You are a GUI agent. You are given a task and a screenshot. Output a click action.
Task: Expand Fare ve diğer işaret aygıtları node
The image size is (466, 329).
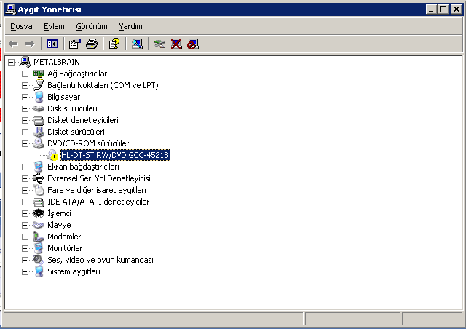pyautogui.click(x=25, y=190)
